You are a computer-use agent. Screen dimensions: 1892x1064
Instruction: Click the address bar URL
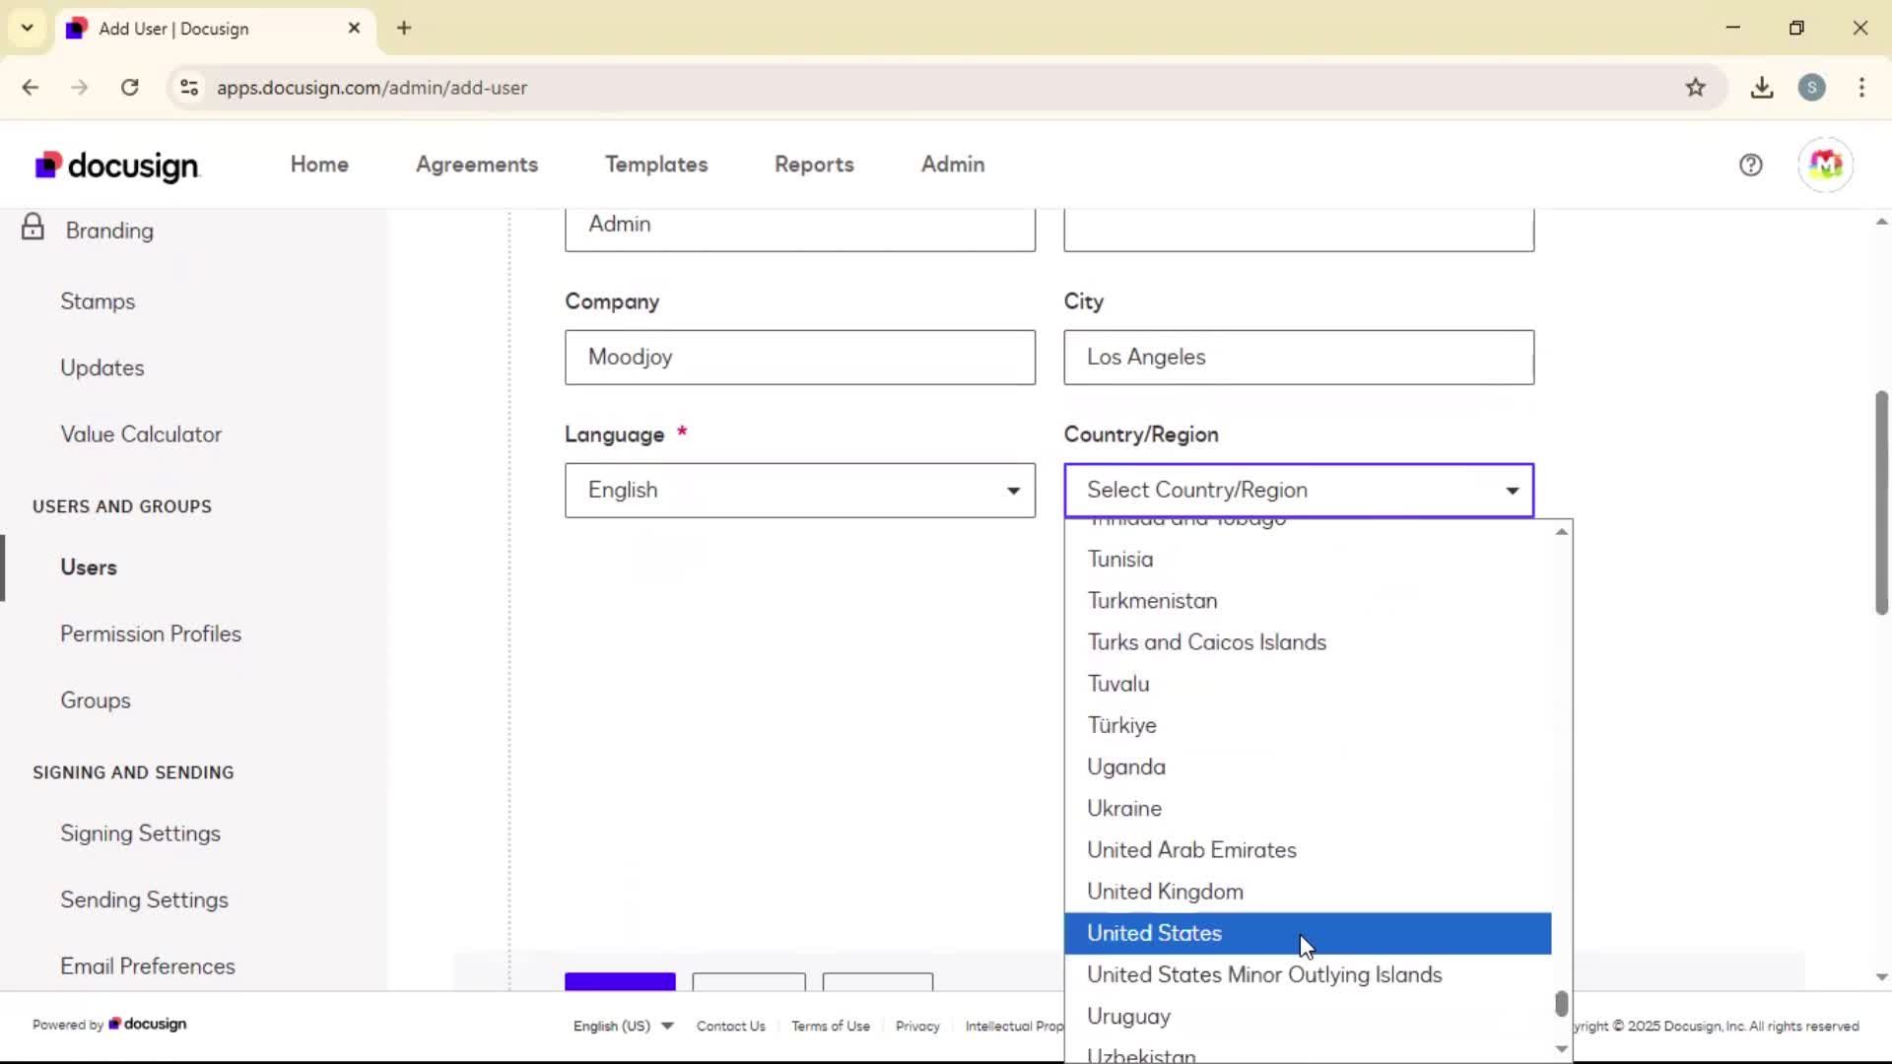(372, 88)
